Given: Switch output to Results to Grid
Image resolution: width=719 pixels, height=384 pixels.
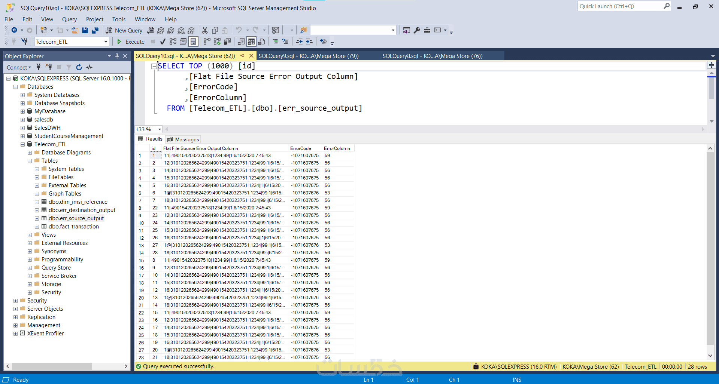Looking at the screenshot, I should [x=251, y=42].
